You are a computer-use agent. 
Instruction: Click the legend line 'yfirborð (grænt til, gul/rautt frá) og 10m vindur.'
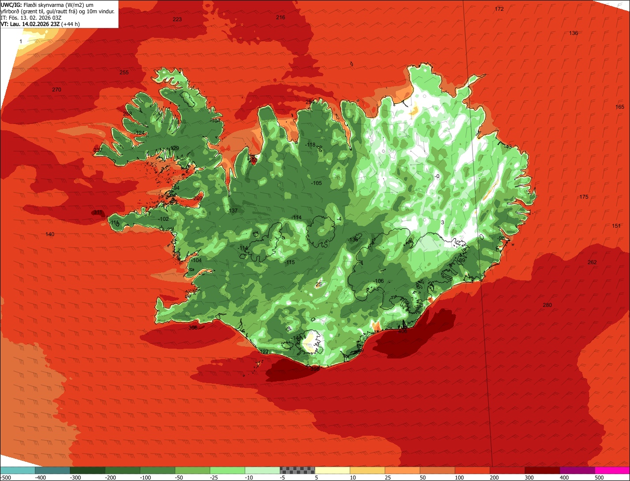click(x=58, y=11)
